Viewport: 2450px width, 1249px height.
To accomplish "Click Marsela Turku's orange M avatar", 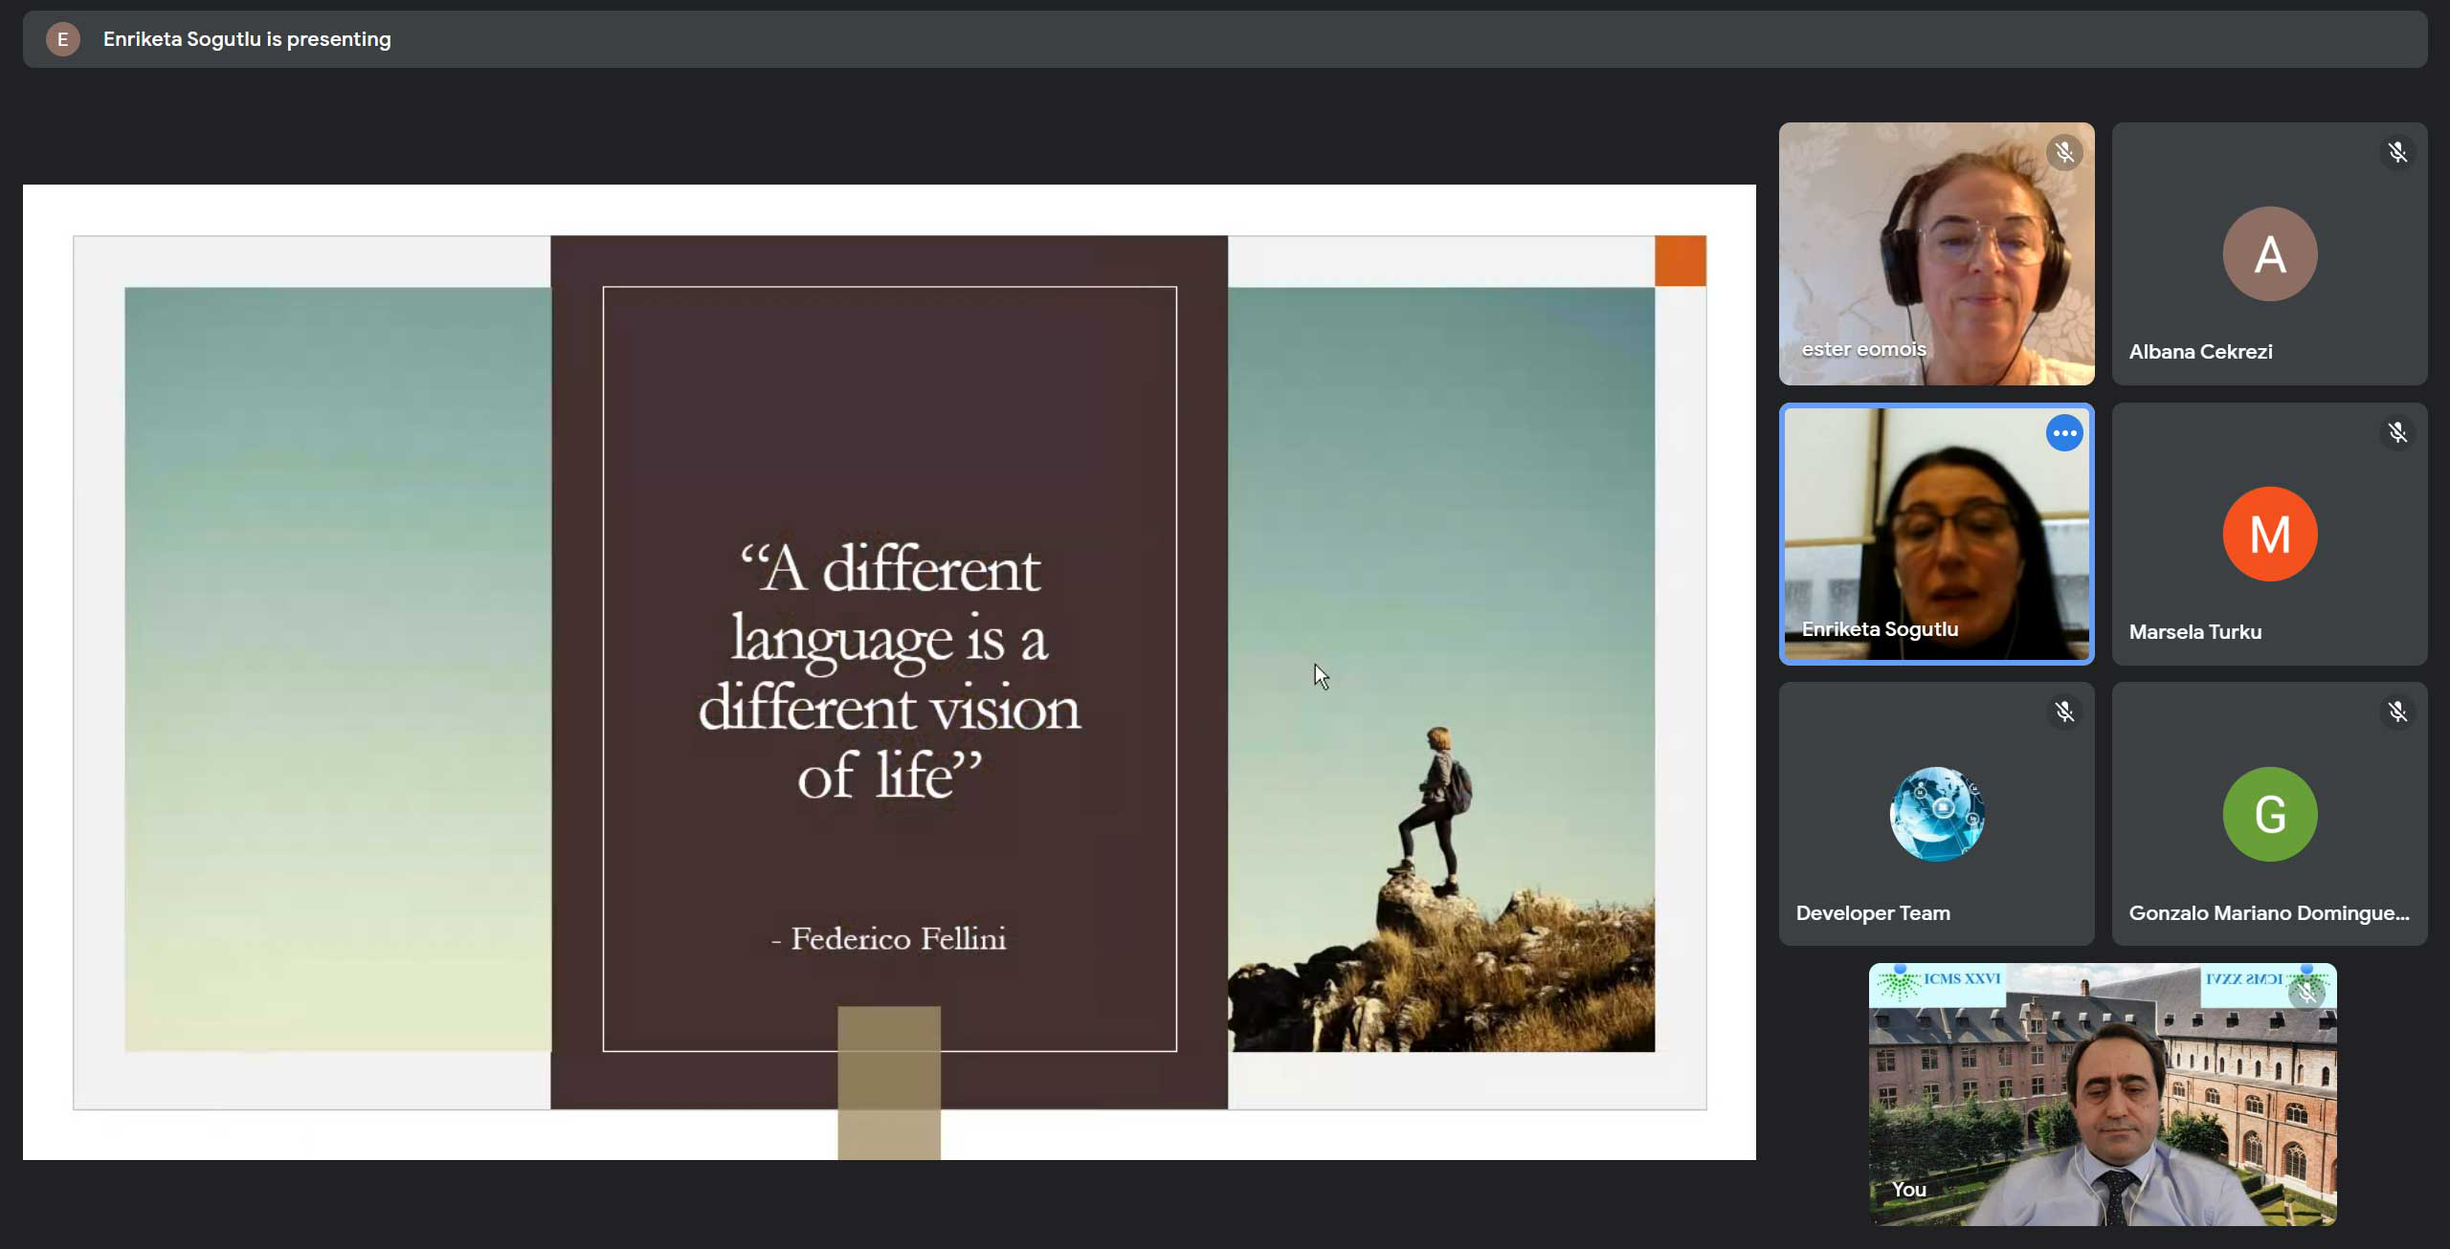I will pos(2269,534).
